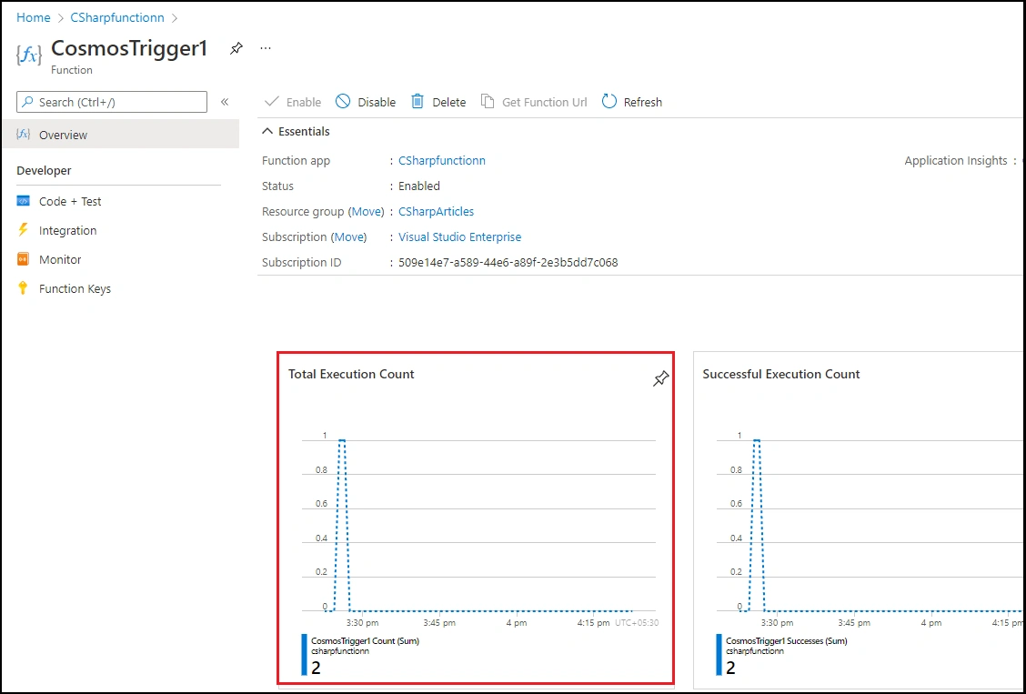The height and width of the screenshot is (694, 1026).
Task: Click the Enabled status value
Action: point(419,186)
